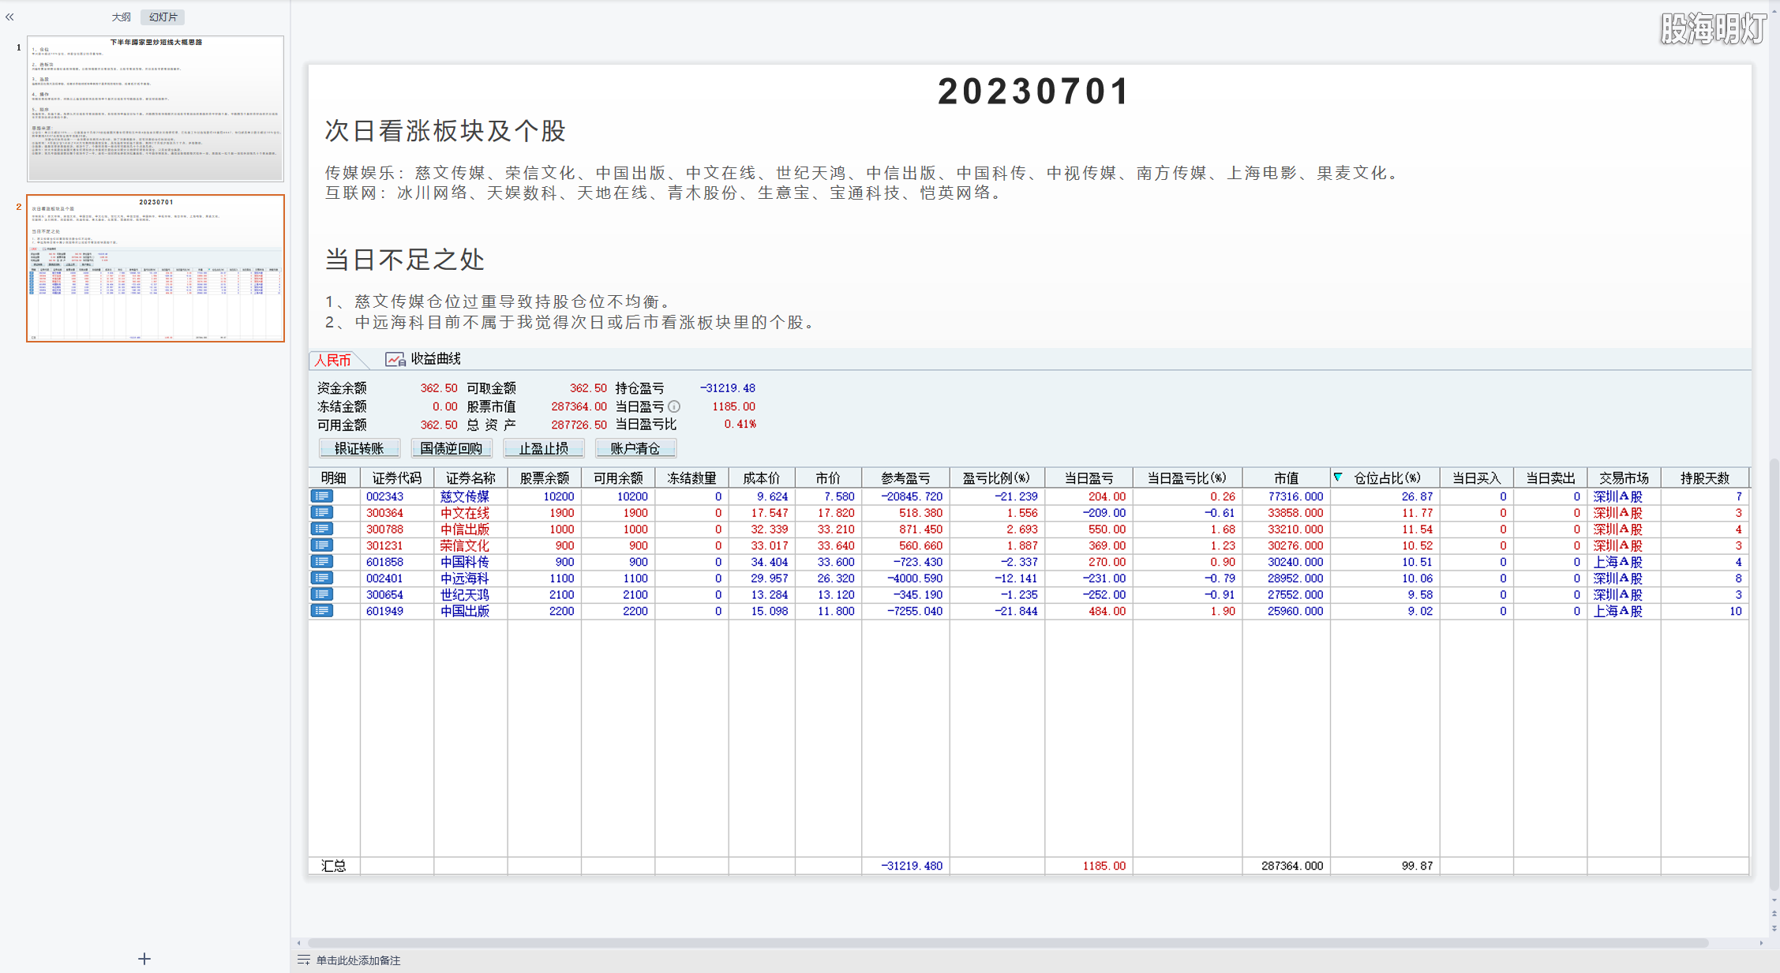
Task: Click stock name 中远海科 in table
Action: click(465, 578)
